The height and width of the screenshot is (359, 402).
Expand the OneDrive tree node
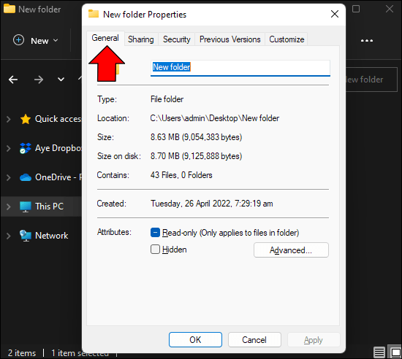(x=9, y=177)
